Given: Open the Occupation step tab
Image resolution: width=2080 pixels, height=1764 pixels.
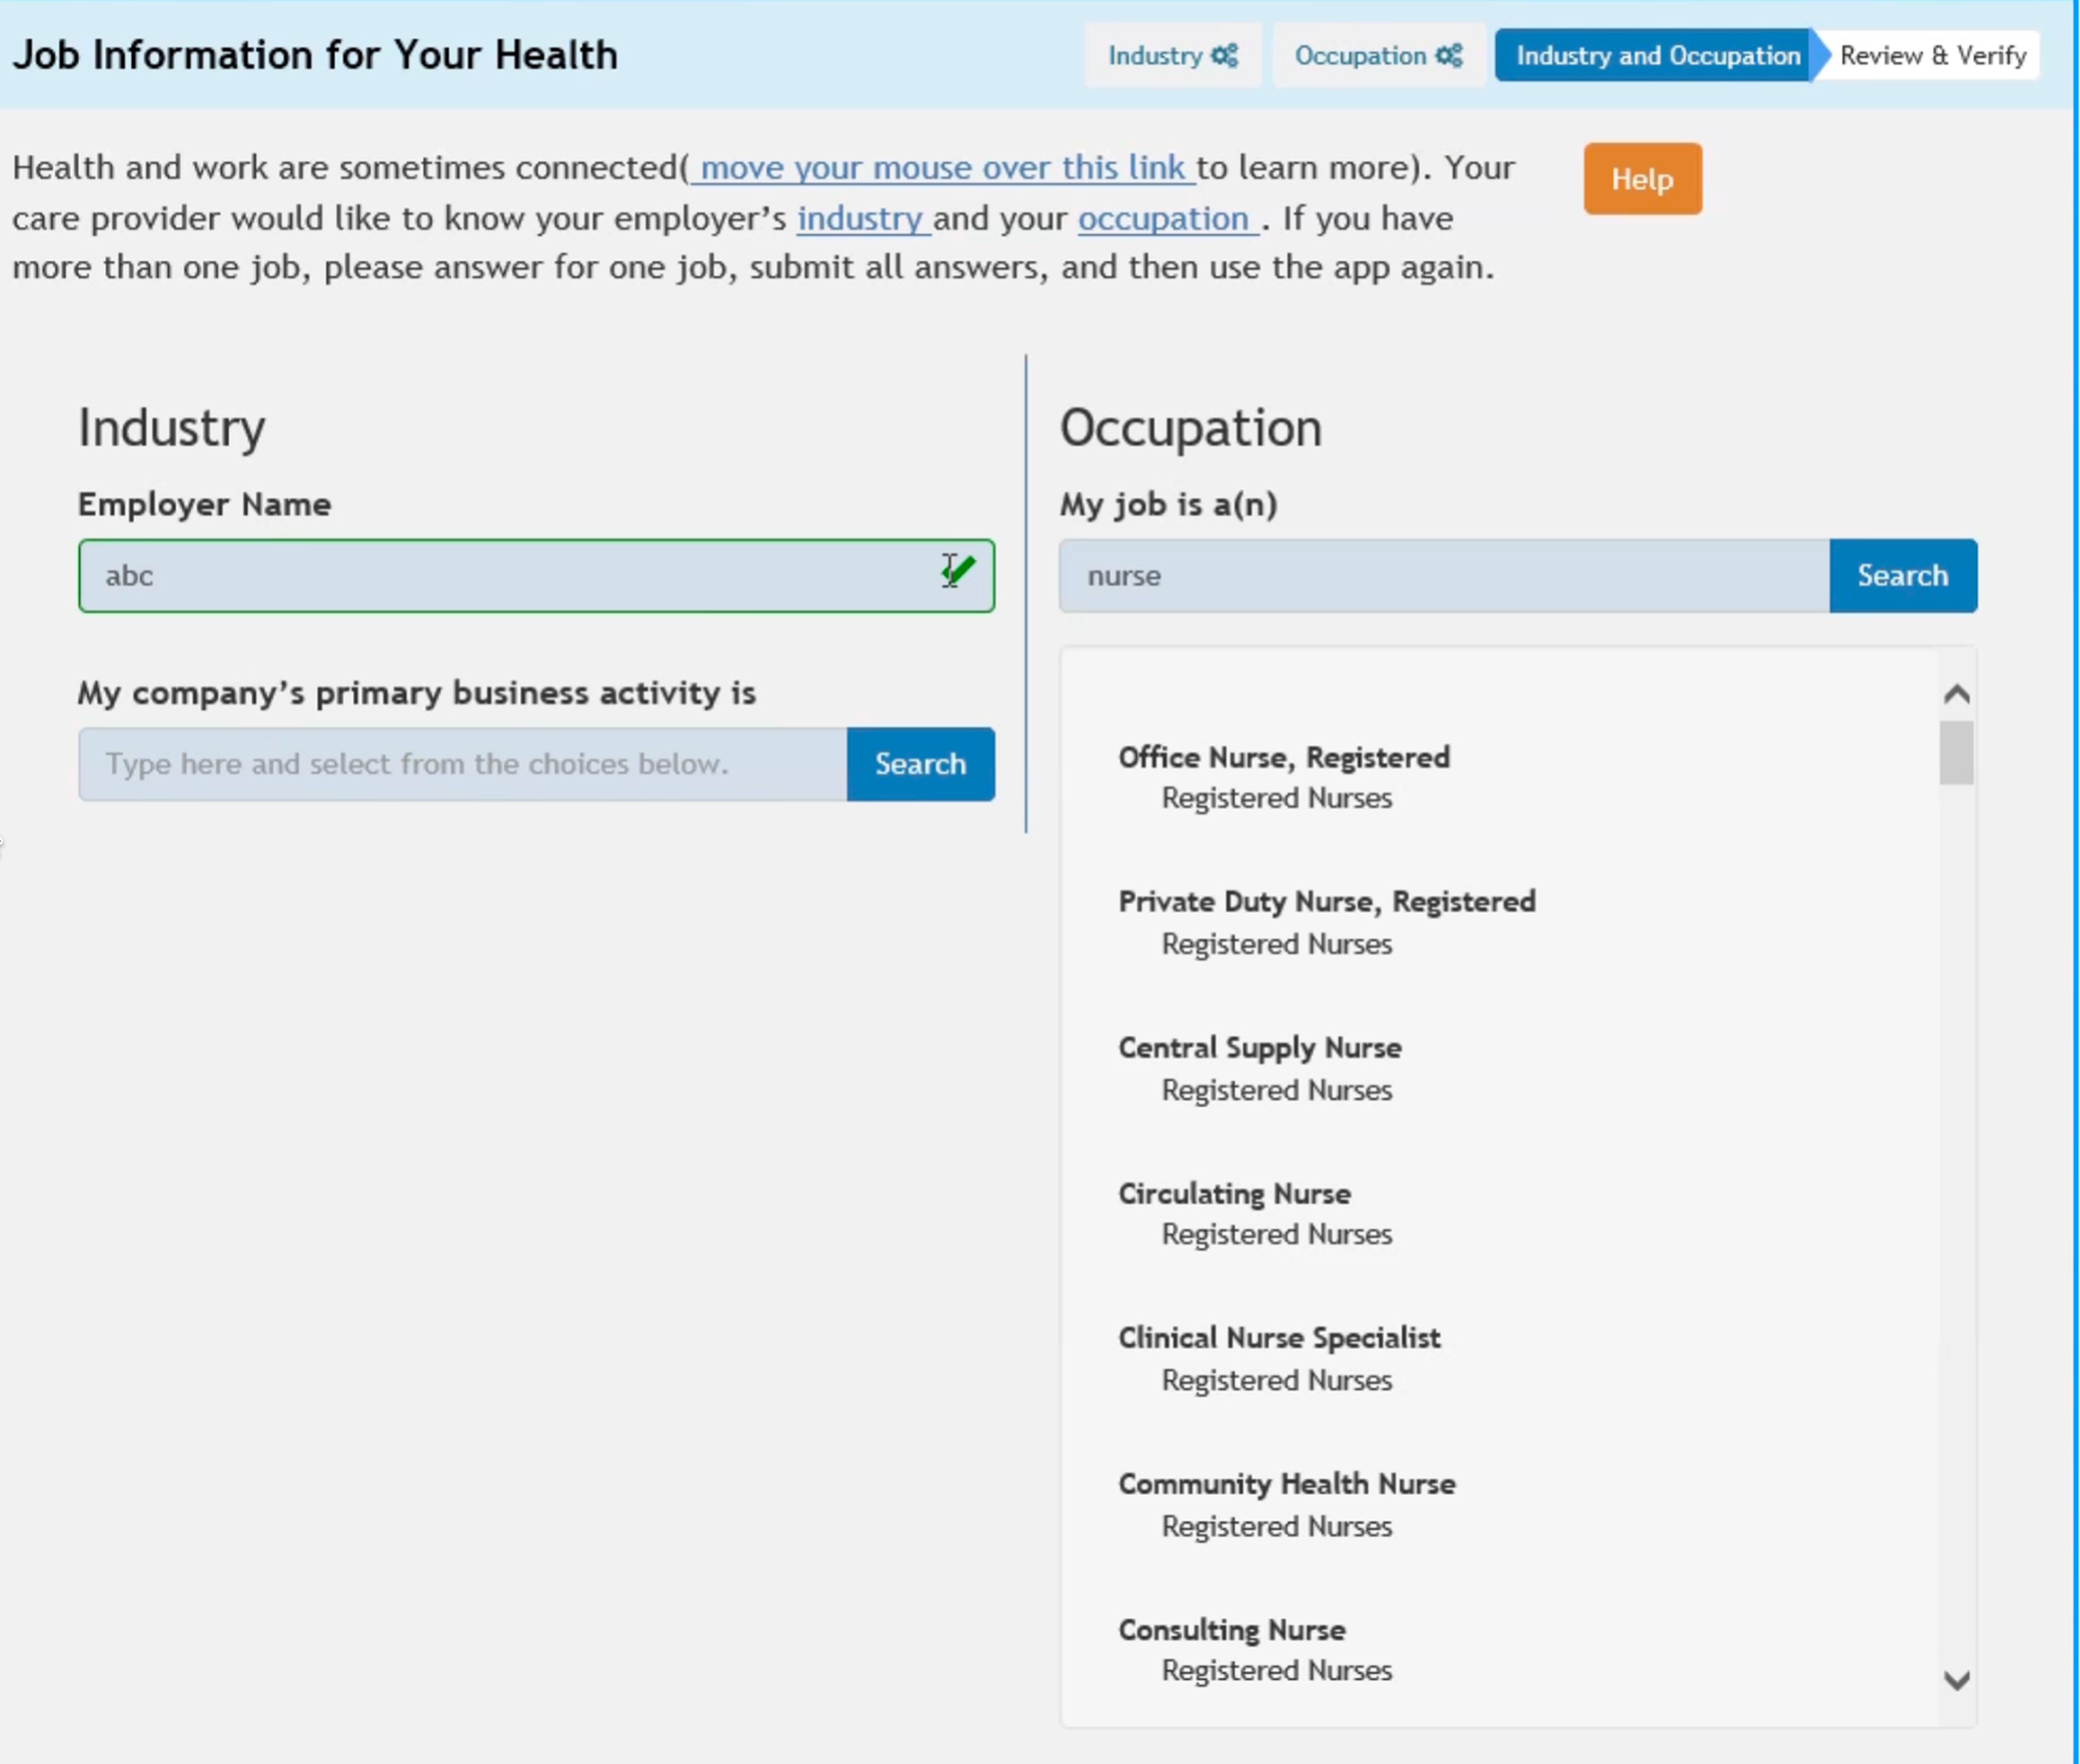Looking at the screenshot, I should click(1378, 55).
